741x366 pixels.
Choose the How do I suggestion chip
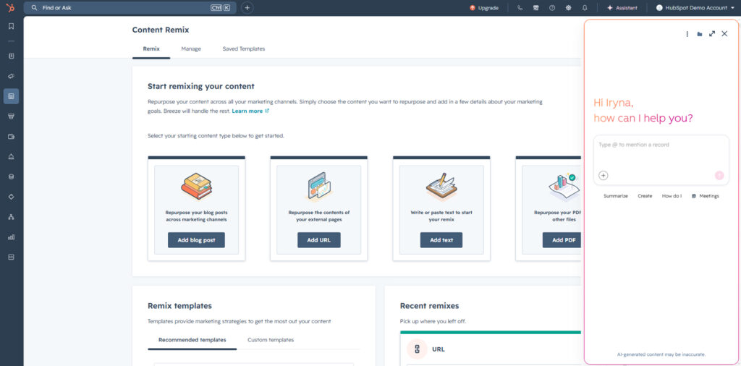(672, 196)
